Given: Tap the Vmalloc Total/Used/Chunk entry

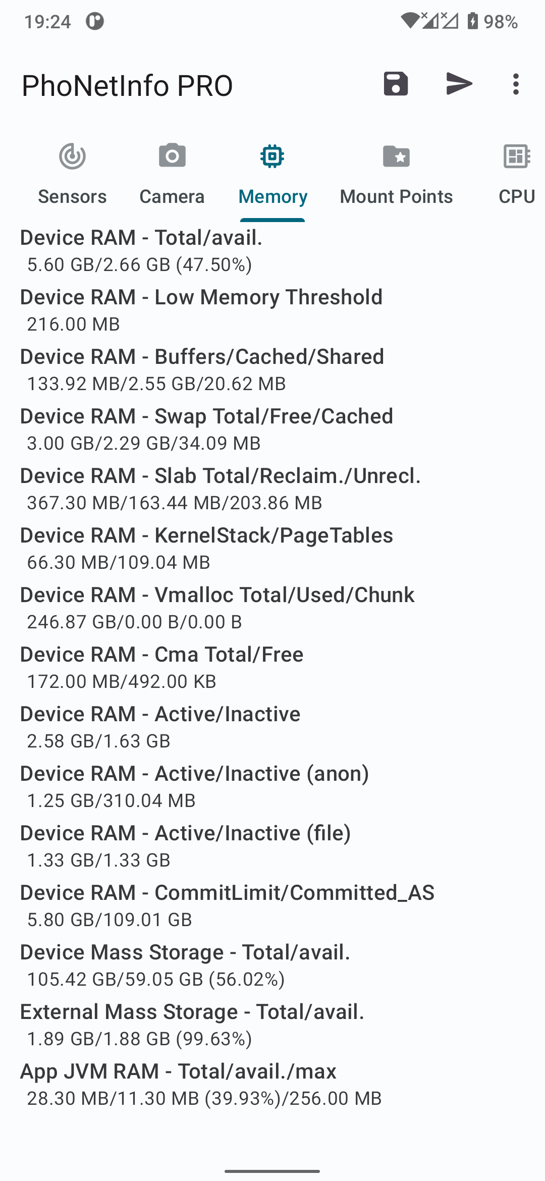Looking at the screenshot, I should tap(272, 608).
